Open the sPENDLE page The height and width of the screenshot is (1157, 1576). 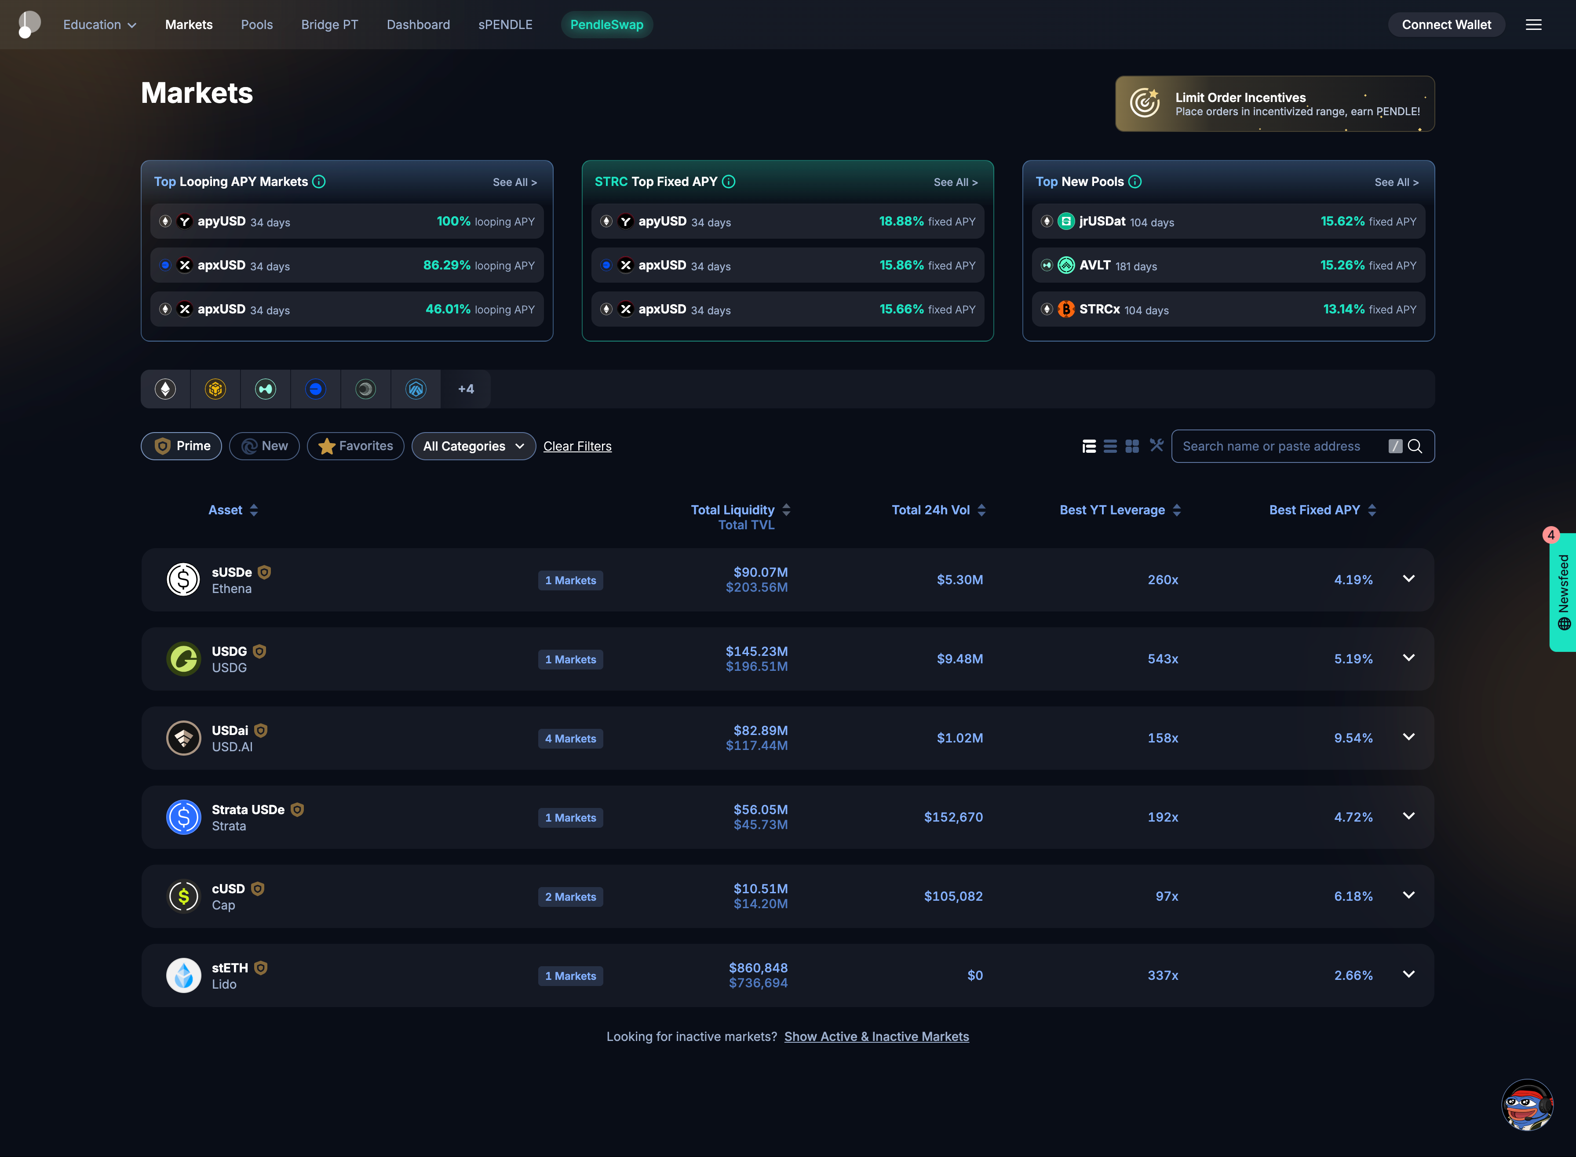coord(506,25)
